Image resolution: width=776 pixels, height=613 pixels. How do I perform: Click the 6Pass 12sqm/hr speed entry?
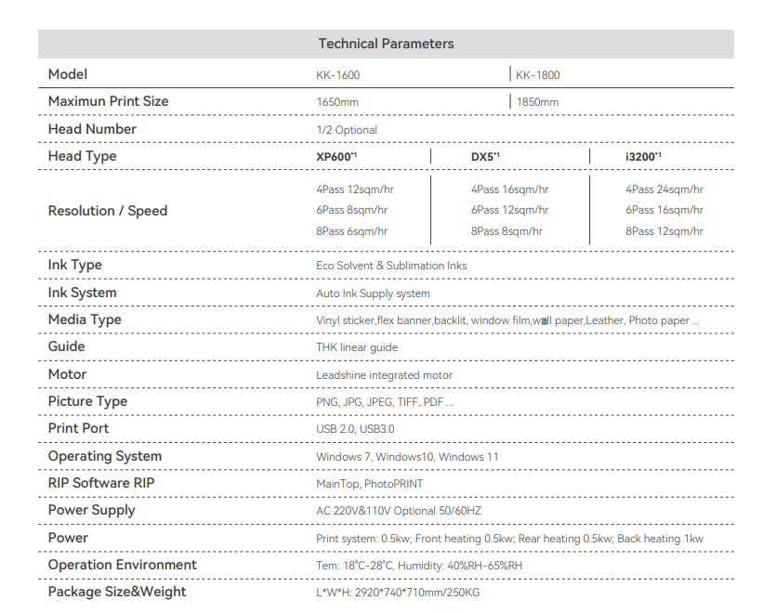pyautogui.click(x=509, y=211)
